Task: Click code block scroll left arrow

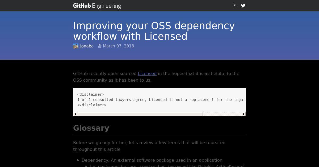Action: [75, 114]
